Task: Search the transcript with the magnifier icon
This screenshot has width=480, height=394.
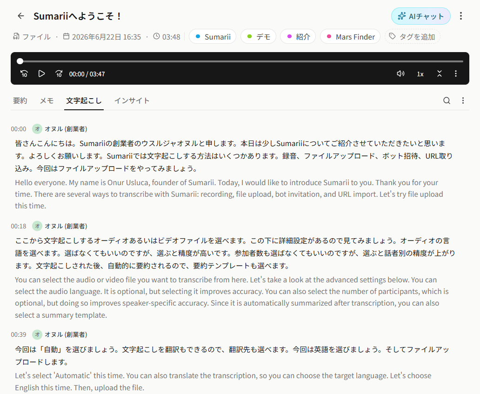Action: pyautogui.click(x=447, y=101)
